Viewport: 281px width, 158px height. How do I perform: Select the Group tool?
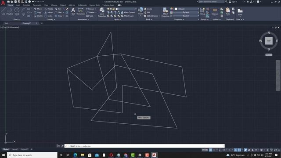pyautogui.click(x=203, y=11)
